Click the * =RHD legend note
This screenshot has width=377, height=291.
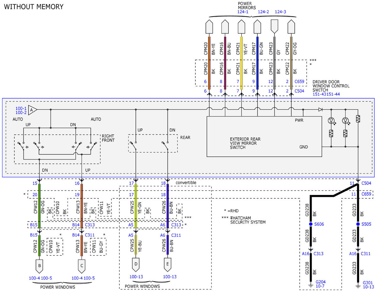point(232,210)
